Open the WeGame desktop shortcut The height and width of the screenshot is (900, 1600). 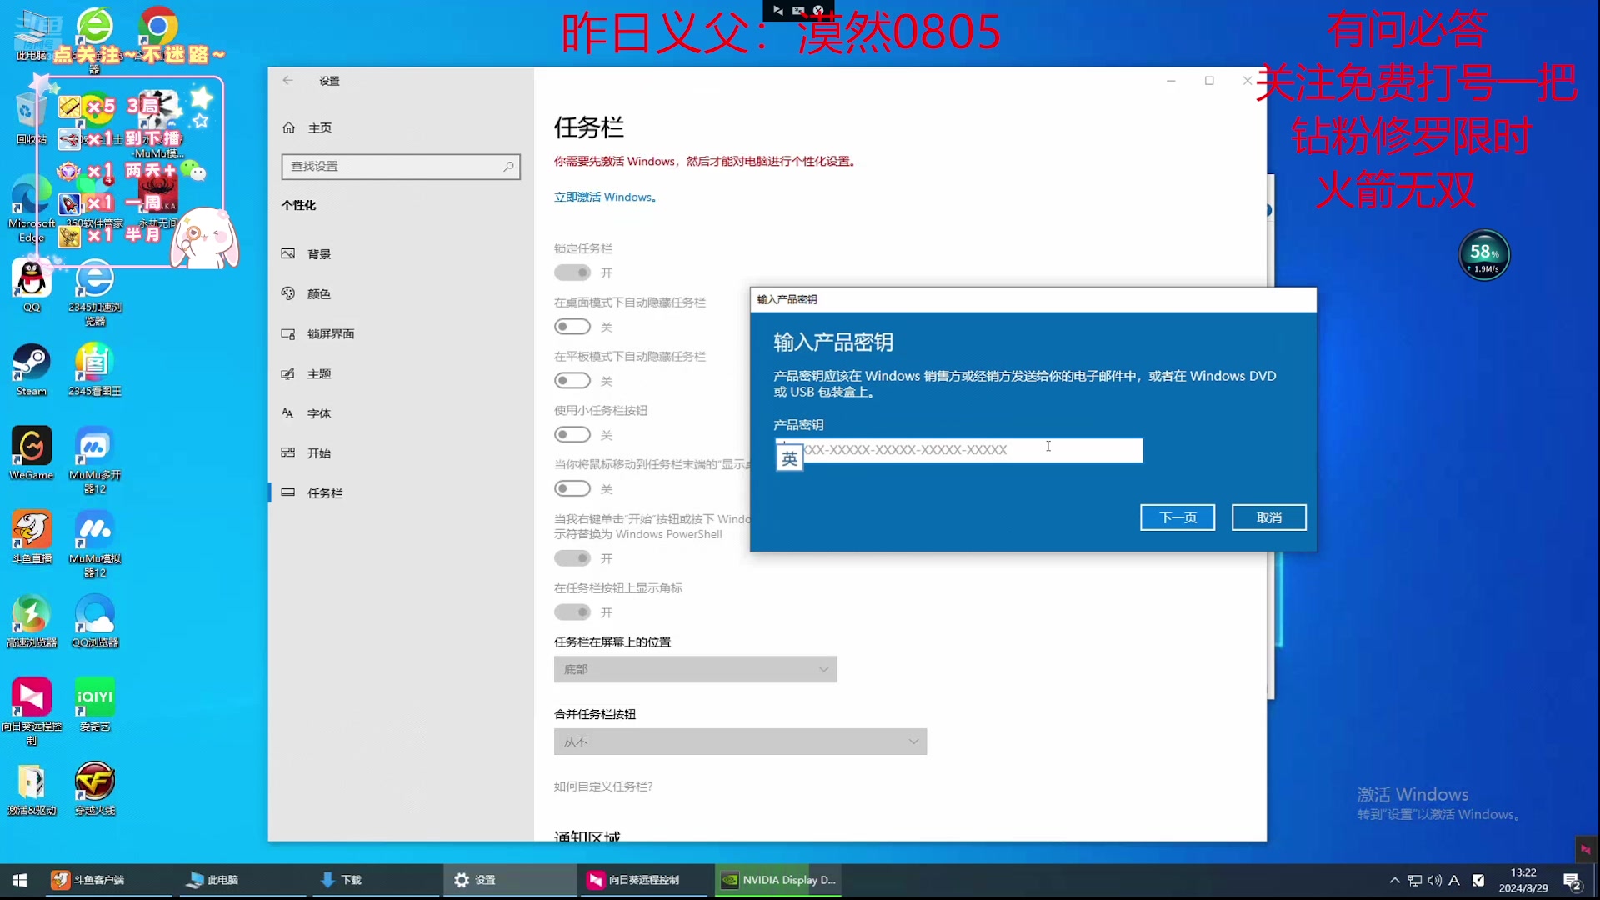coord(32,452)
